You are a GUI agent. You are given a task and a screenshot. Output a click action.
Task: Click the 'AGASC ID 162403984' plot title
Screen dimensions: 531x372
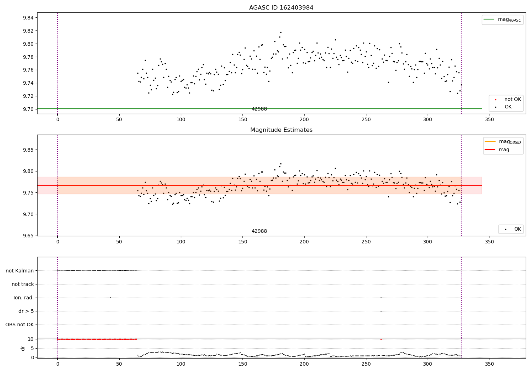[281, 8]
